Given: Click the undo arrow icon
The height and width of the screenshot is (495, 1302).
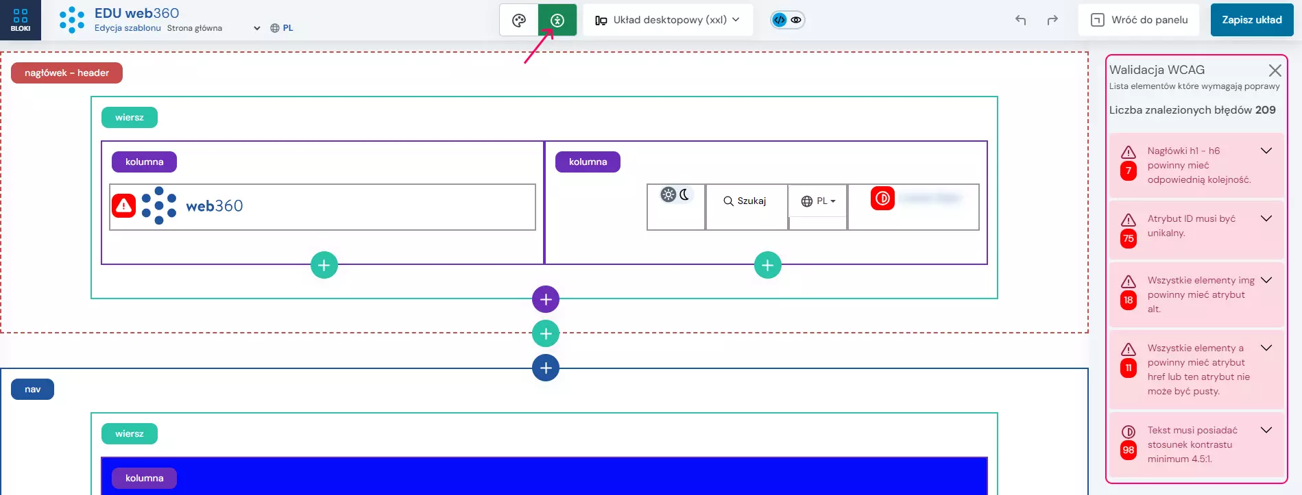Looking at the screenshot, I should click(x=1020, y=20).
